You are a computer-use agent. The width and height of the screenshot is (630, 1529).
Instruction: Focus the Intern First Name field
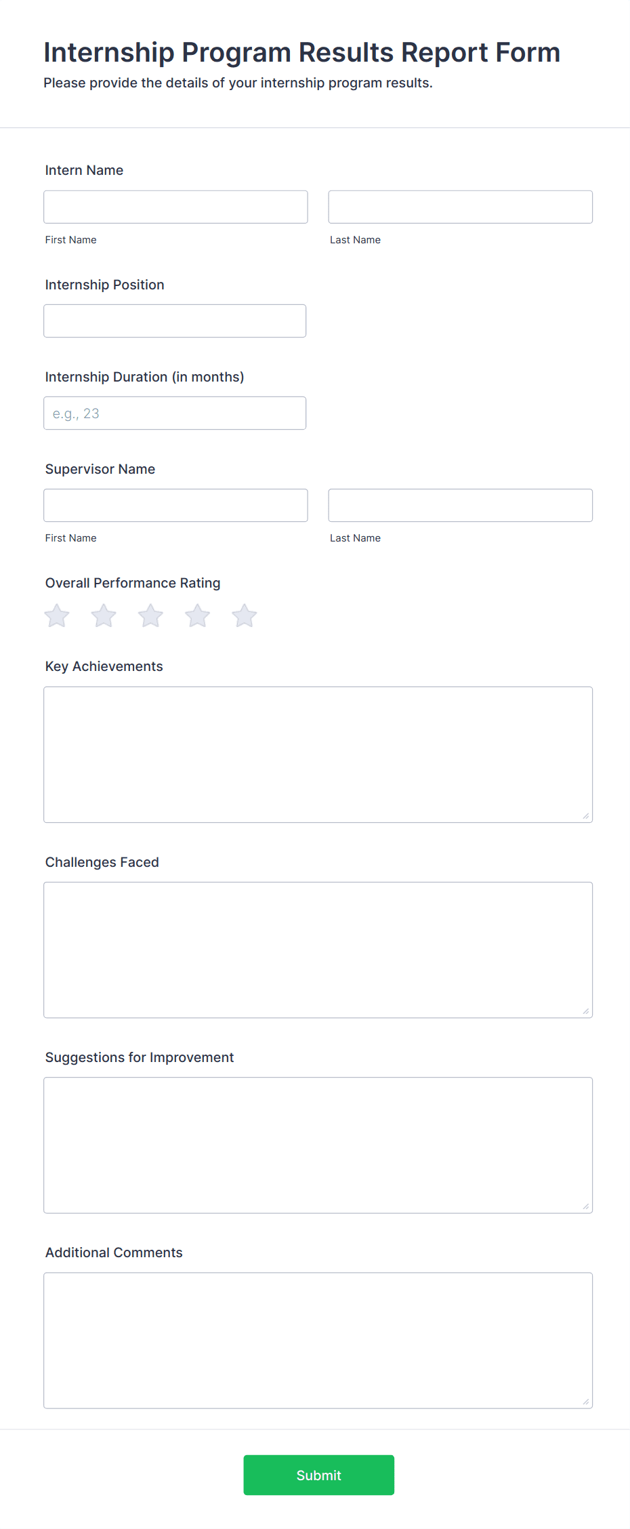tap(175, 207)
